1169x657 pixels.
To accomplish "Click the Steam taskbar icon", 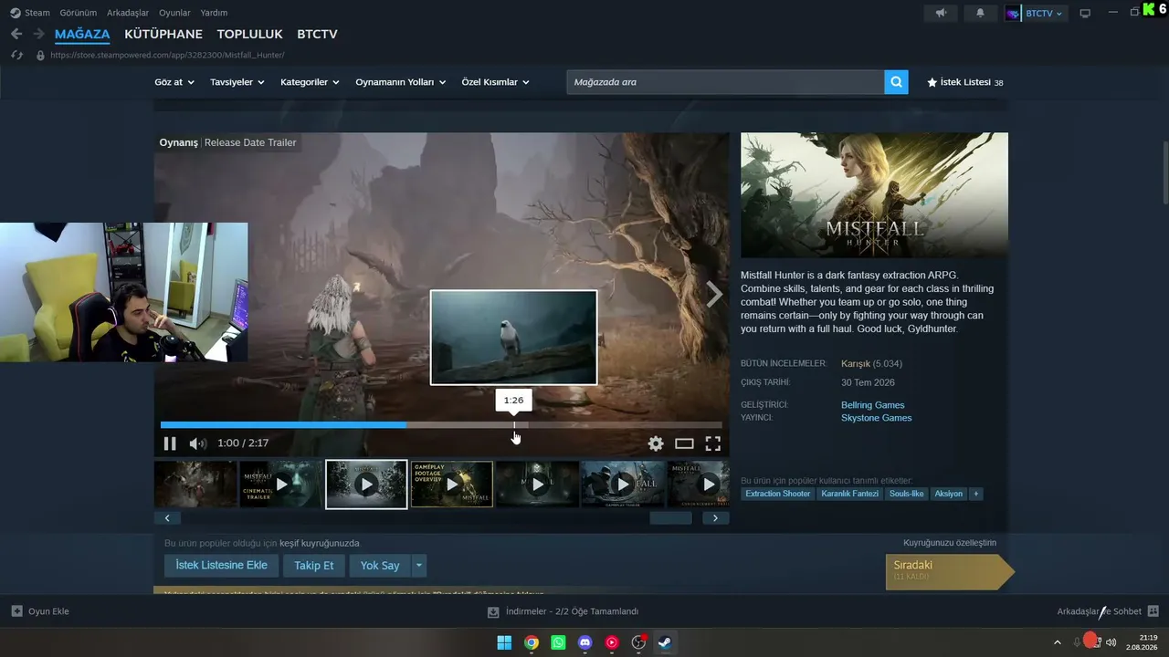I will [x=666, y=642].
